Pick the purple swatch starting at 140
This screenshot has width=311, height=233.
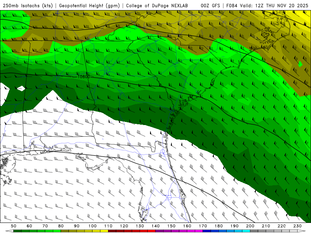(159, 231)
